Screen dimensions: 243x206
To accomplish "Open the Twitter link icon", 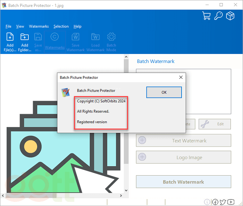I will (223, 202).
